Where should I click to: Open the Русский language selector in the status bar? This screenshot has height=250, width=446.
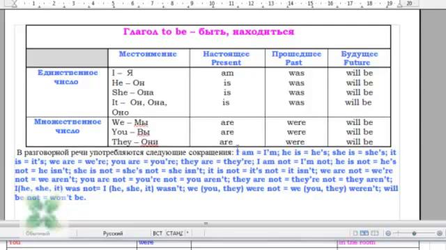coord(113,233)
